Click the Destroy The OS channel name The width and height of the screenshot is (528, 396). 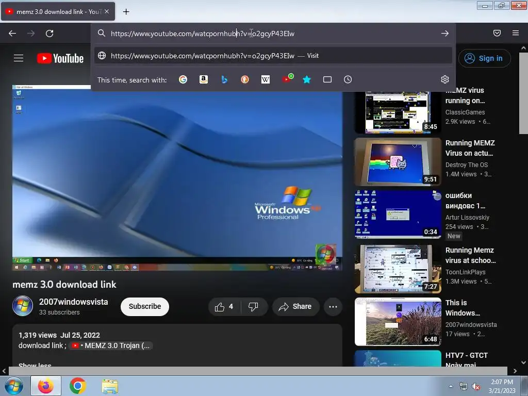(x=466, y=165)
